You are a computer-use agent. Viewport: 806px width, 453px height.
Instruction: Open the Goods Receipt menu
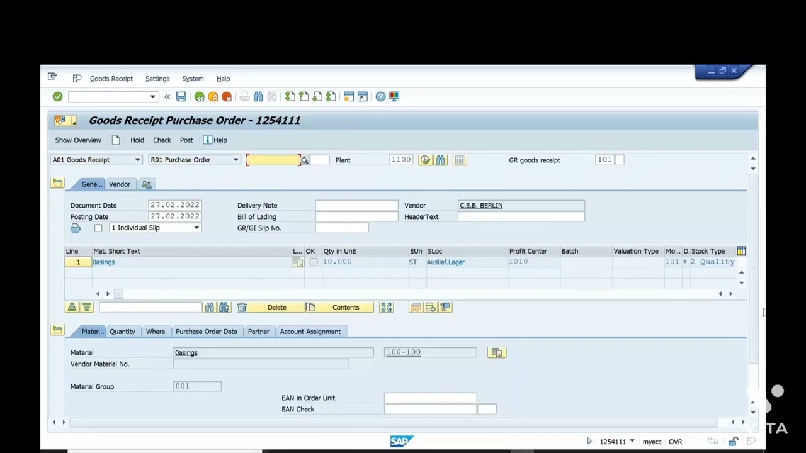(111, 79)
